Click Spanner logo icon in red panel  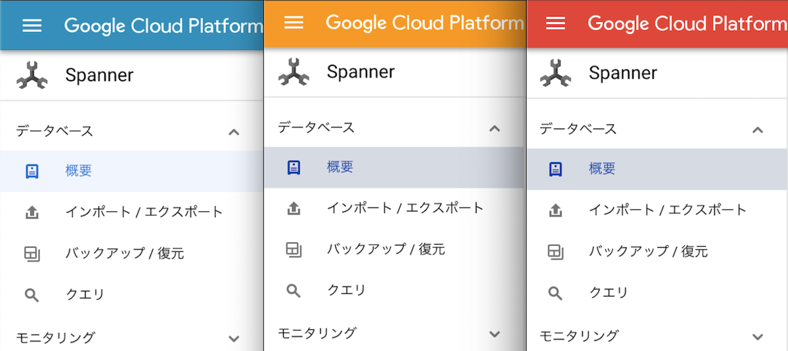pyautogui.click(x=556, y=72)
